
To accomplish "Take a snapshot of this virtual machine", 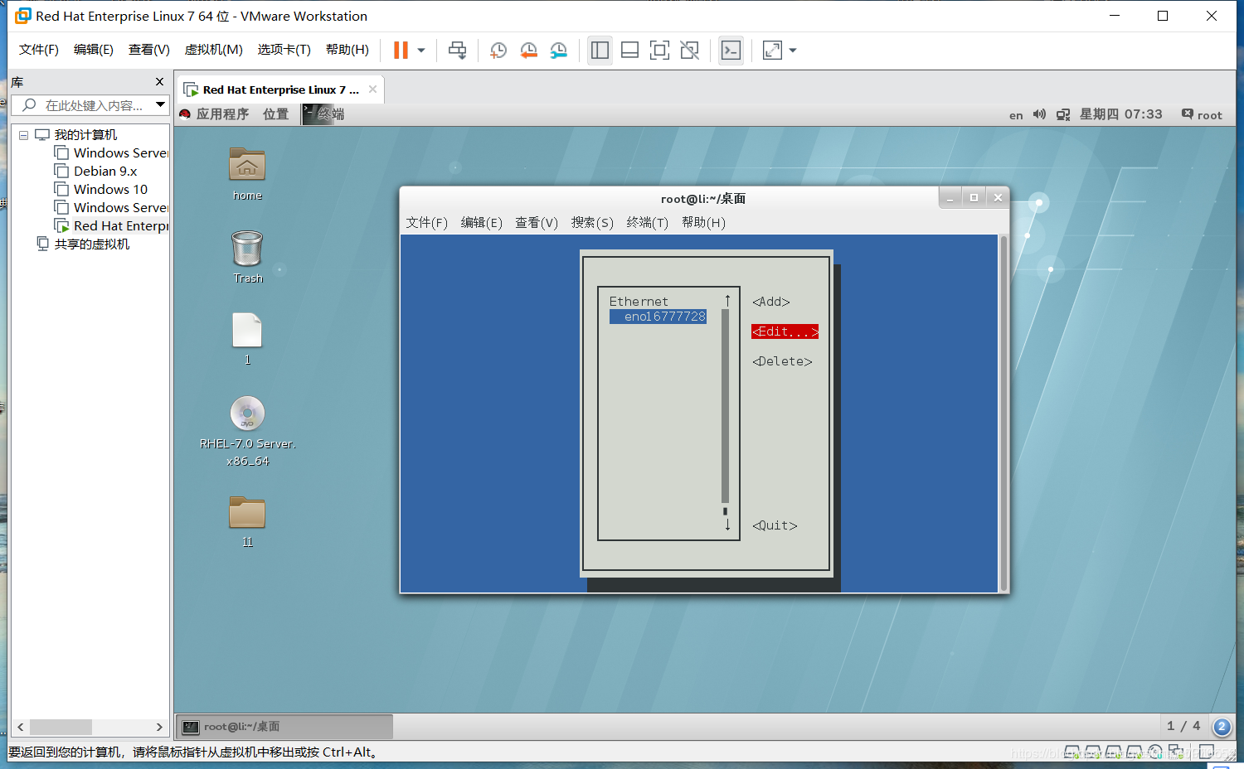I will pyautogui.click(x=498, y=51).
